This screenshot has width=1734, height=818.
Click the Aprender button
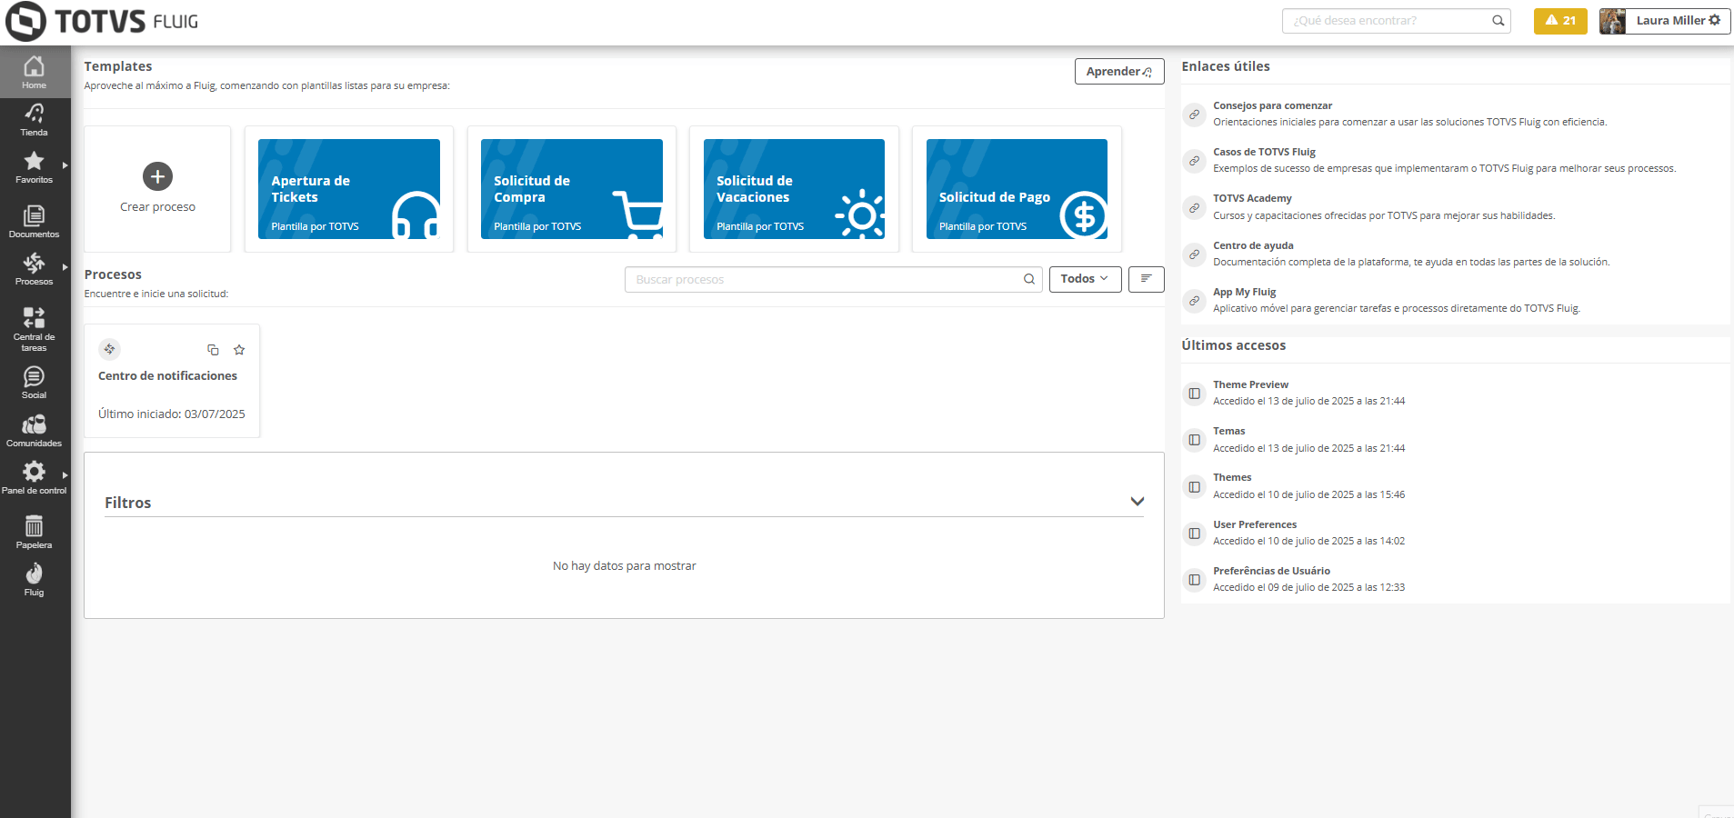[1119, 72]
